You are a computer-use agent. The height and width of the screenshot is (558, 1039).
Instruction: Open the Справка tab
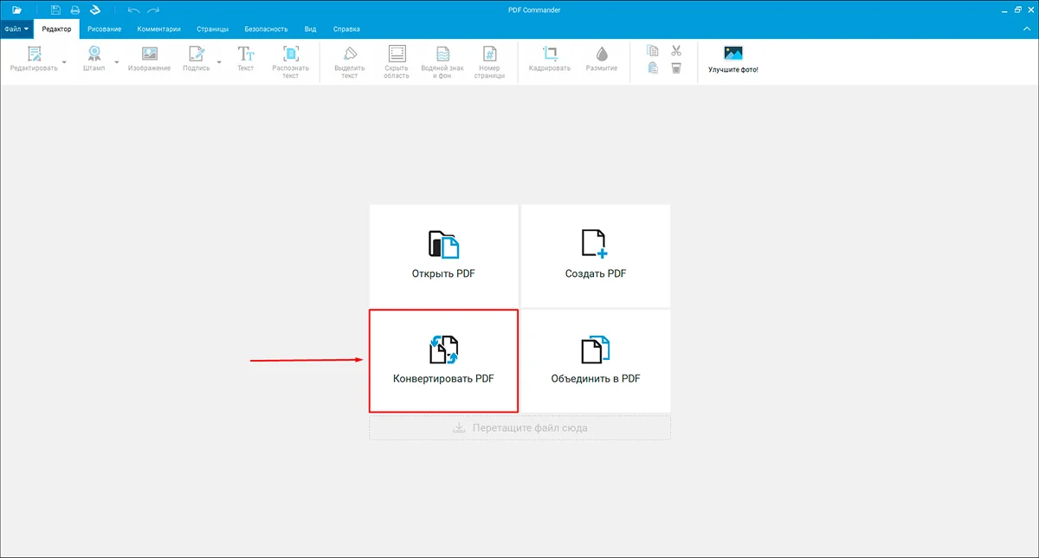346,29
